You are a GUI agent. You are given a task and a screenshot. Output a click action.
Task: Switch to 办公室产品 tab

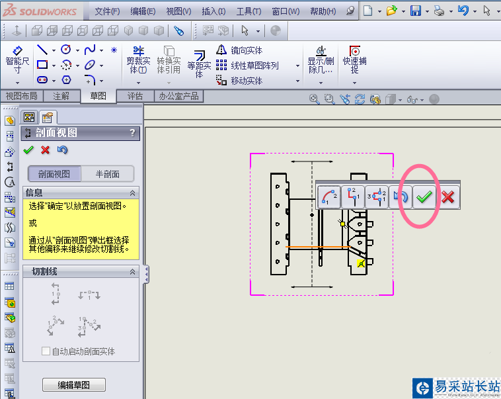pyautogui.click(x=178, y=96)
